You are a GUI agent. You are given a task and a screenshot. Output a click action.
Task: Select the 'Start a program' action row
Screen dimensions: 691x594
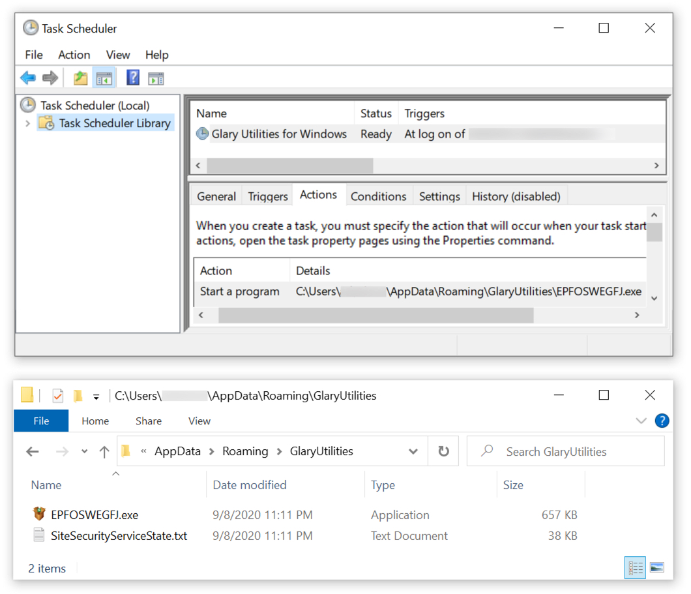point(420,291)
